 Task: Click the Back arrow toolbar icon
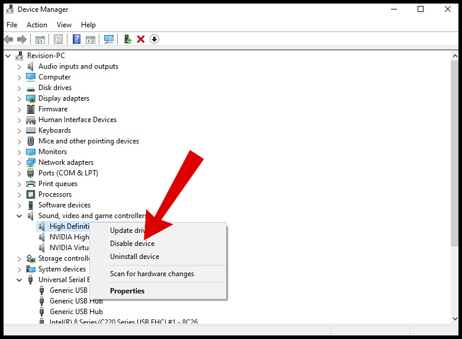click(x=8, y=39)
